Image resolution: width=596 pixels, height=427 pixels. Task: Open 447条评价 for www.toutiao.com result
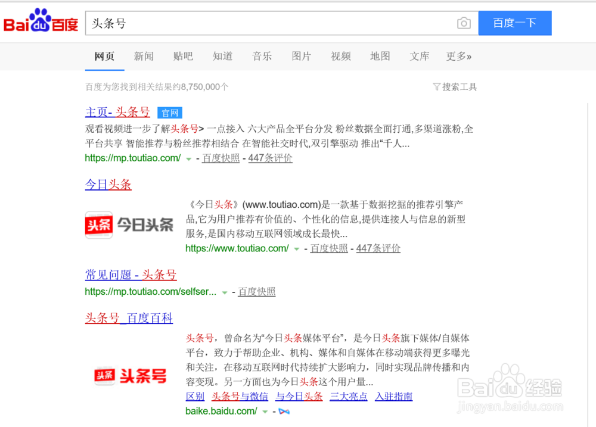(378, 248)
